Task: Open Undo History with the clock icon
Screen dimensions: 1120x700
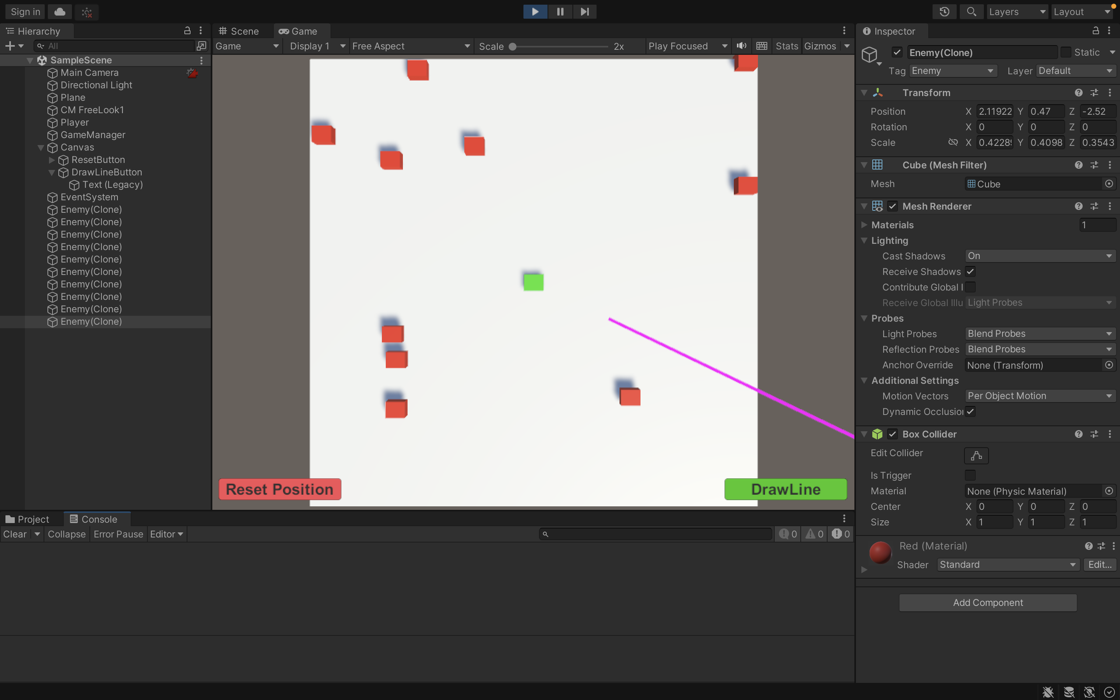Action: coord(945,12)
